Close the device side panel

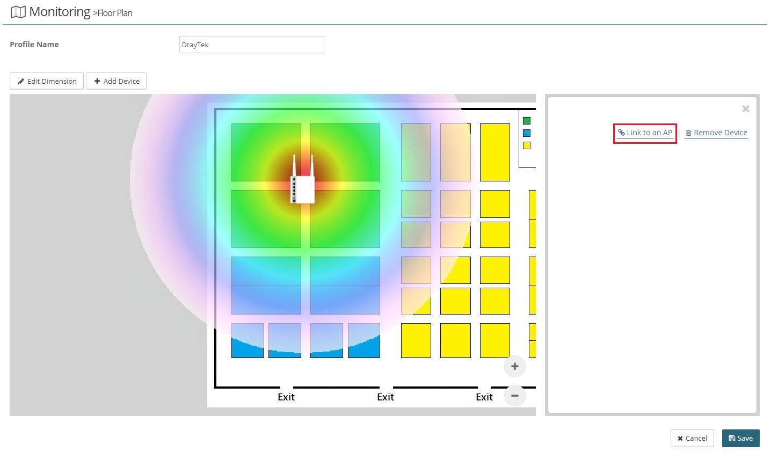coord(746,109)
